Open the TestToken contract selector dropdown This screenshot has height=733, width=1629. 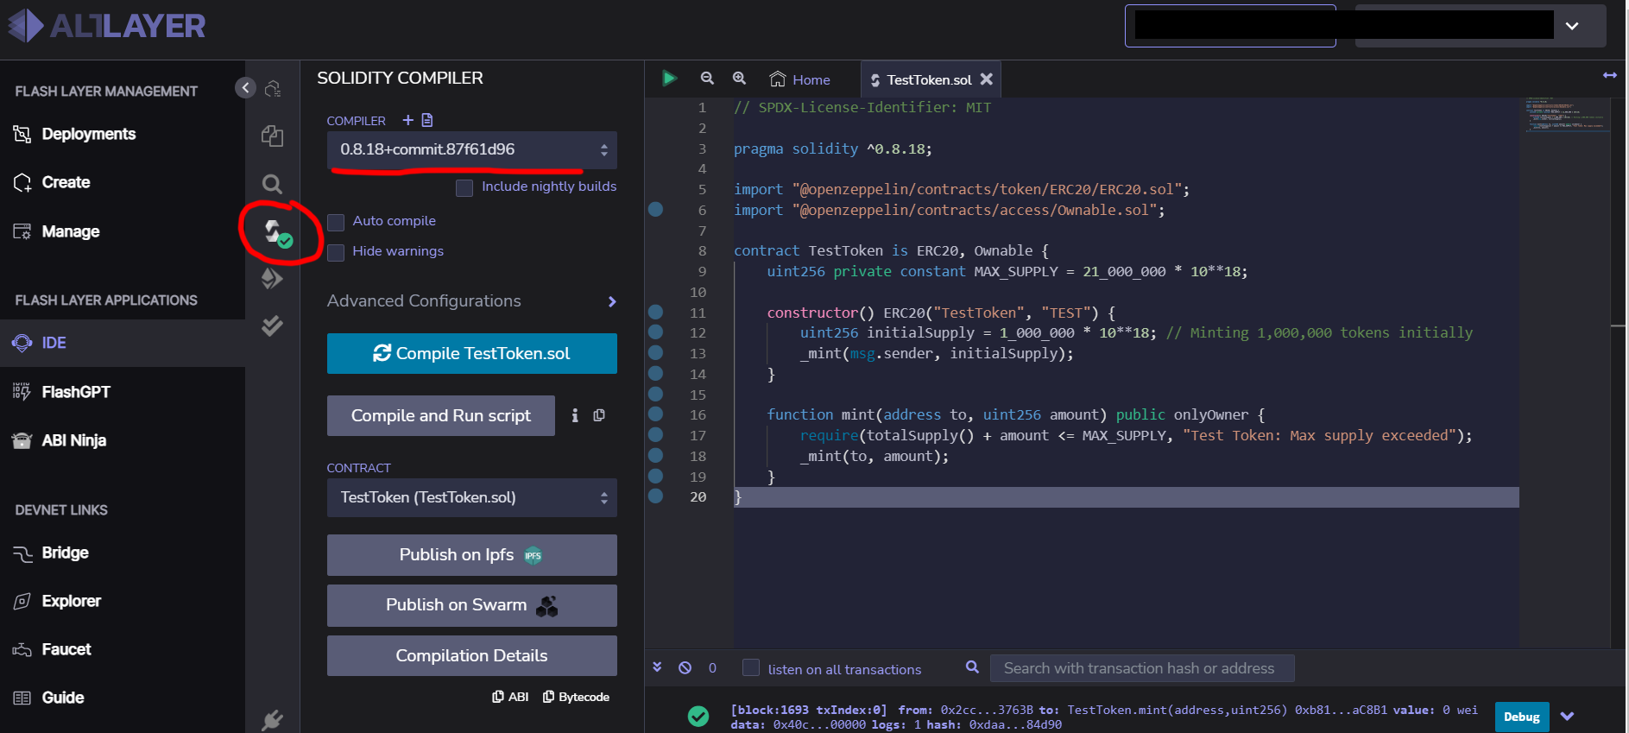(x=471, y=497)
